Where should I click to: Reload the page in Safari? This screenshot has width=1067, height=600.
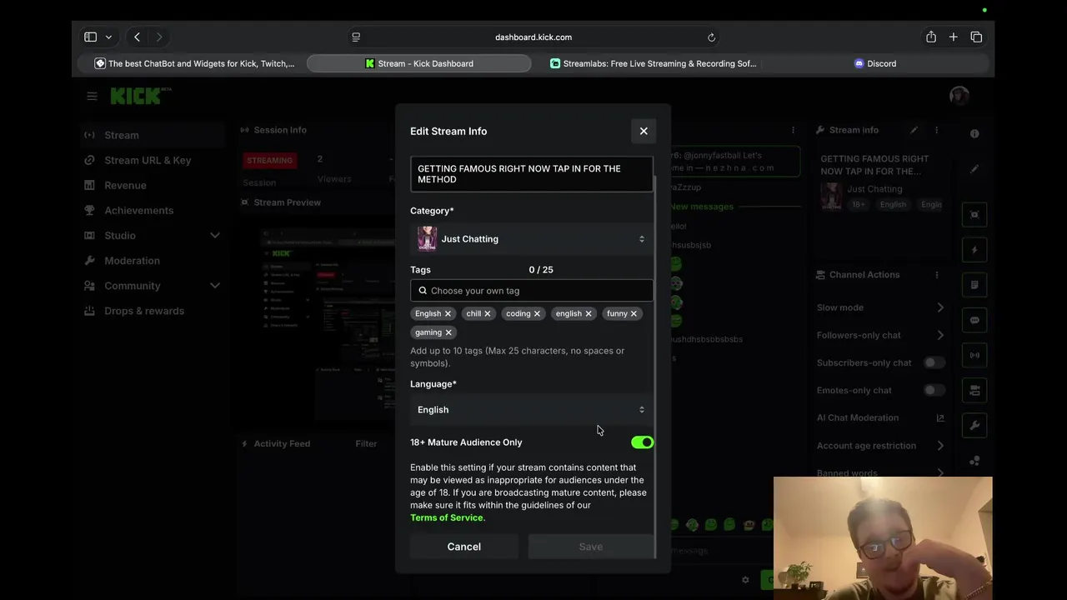point(711,37)
